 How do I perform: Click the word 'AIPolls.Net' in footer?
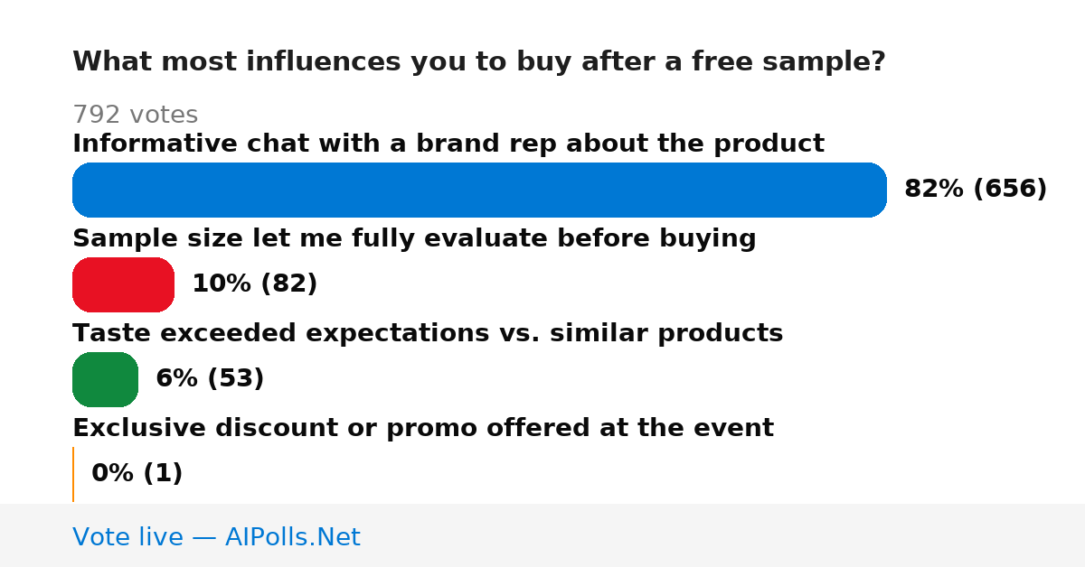(x=293, y=537)
